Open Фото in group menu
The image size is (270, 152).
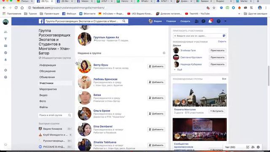43,101
